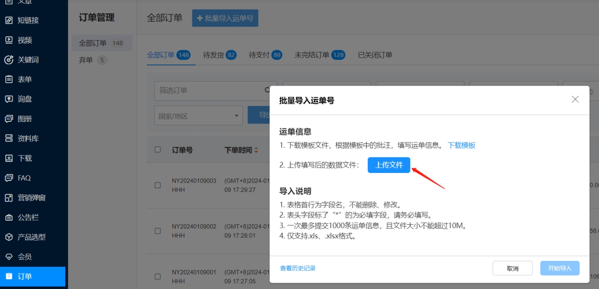The width and height of the screenshot is (599, 289).
Task: Toggle the select-all checkbox in table header
Action: coord(157,150)
